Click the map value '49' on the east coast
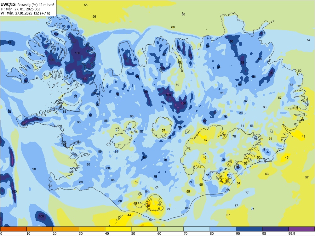 click(302, 120)
